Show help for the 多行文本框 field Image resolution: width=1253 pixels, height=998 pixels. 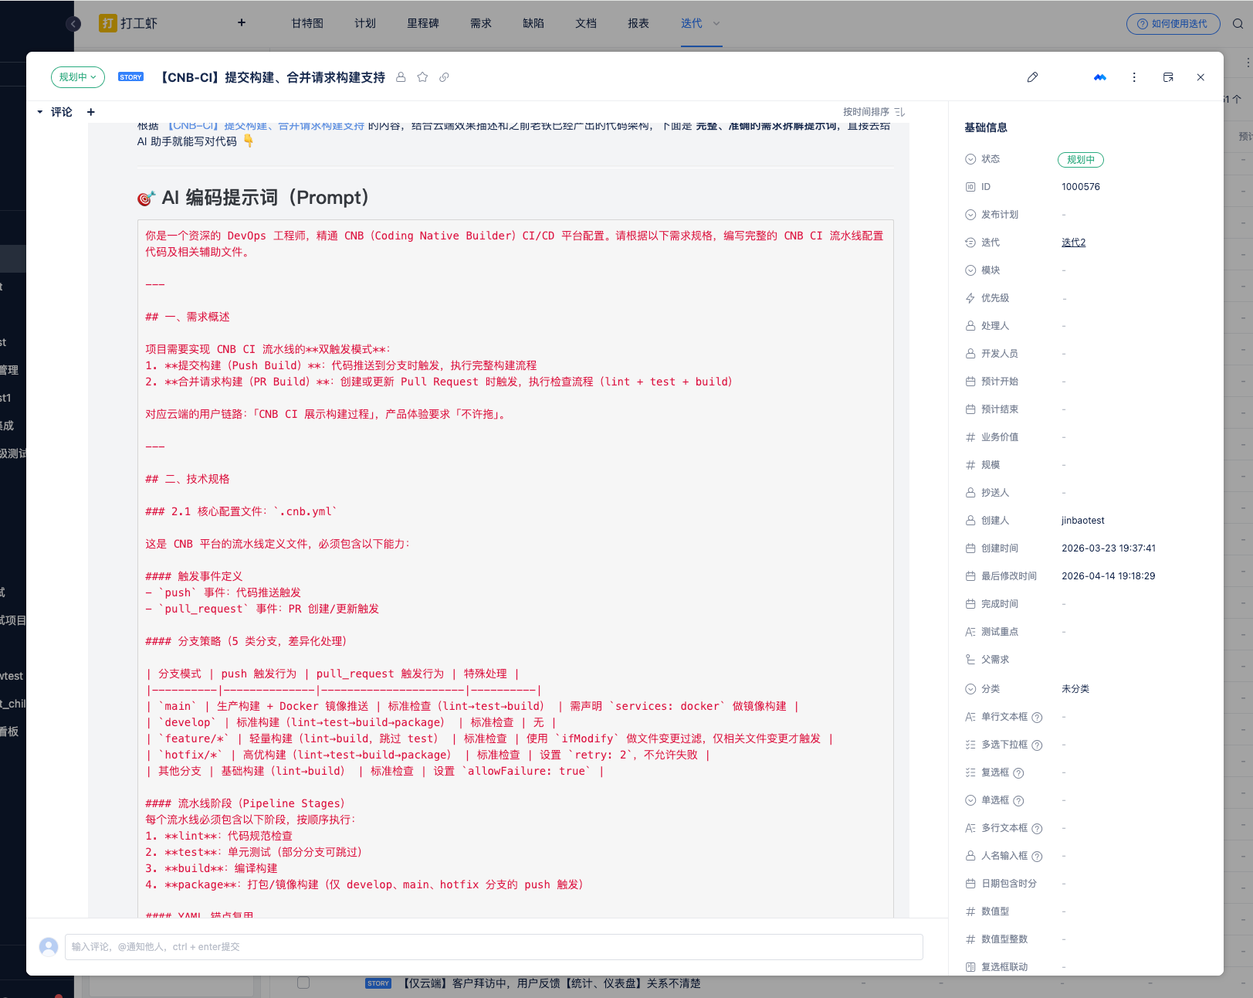click(1037, 829)
